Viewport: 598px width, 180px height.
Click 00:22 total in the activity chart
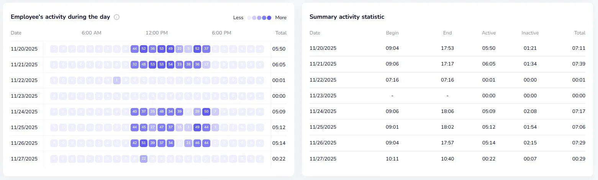pyautogui.click(x=279, y=159)
